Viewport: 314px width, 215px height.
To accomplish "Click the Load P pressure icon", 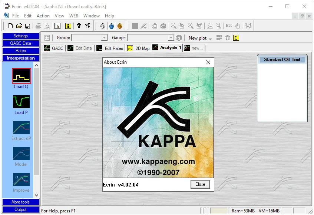I will coord(21,101).
